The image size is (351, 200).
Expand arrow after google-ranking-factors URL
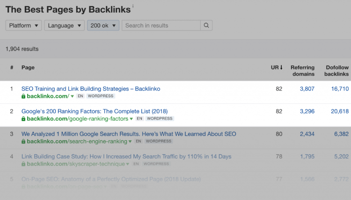132,119
